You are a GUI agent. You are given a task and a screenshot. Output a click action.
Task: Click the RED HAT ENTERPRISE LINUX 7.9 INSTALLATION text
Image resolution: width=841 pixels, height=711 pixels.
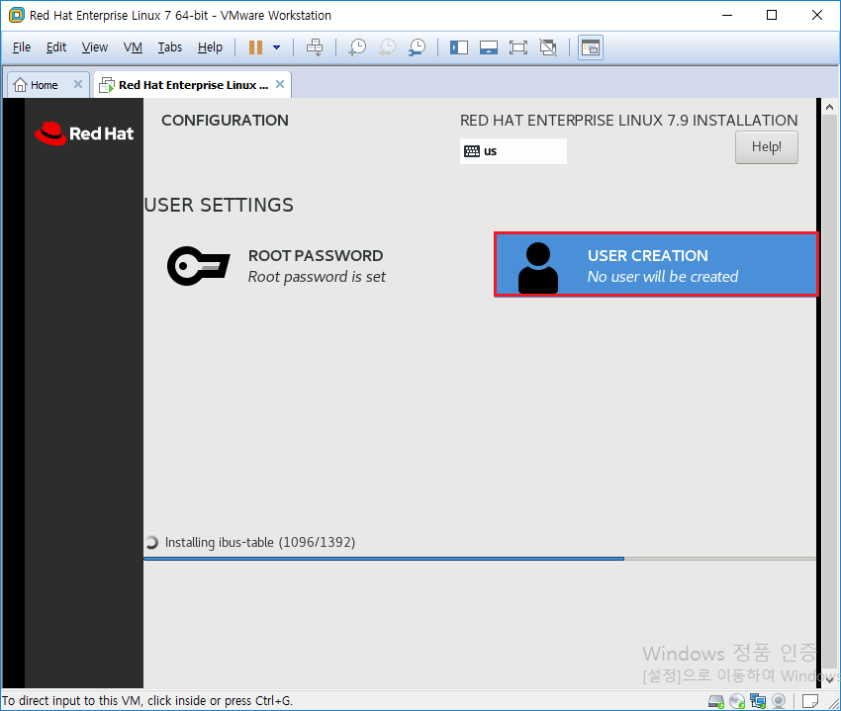point(628,120)
